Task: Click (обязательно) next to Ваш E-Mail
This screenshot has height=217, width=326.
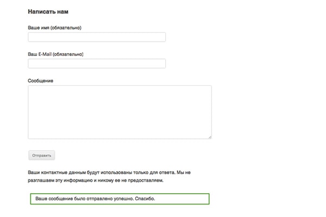Action: click(x=68, y=54)
